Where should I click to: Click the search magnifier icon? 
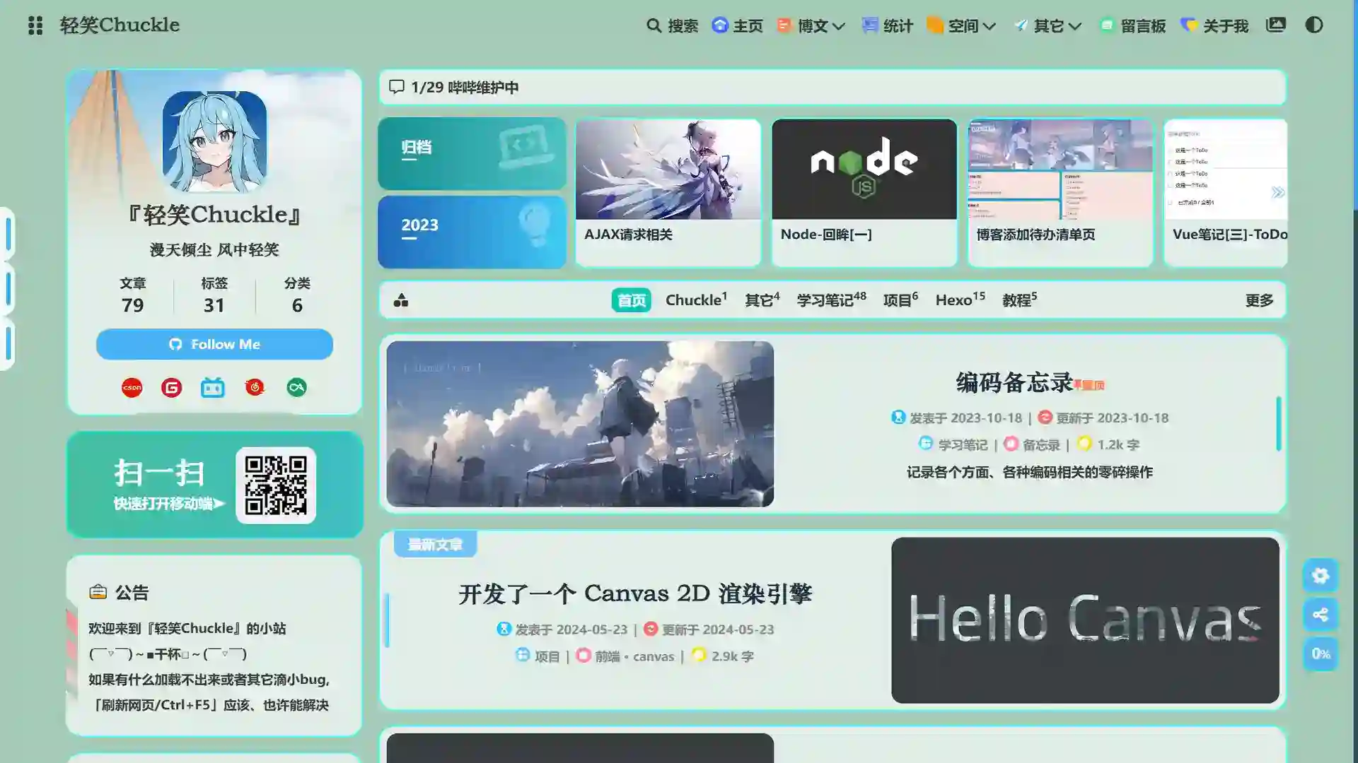[x=654, y=25]
